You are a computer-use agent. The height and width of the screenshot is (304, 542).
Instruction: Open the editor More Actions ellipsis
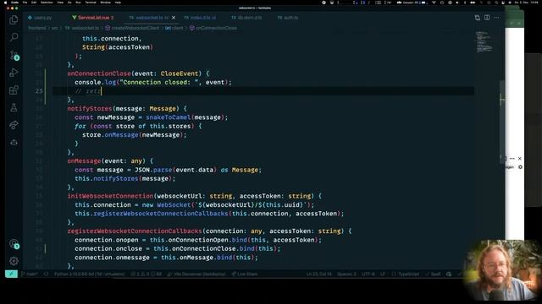pyautogui.click(x=496, y=18)
